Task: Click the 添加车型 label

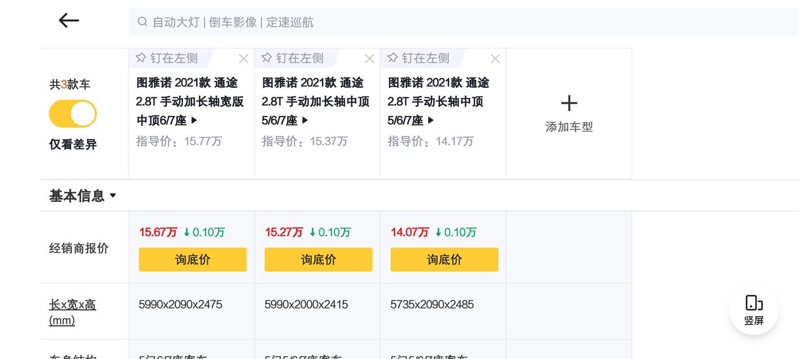Action: [569, 127]
